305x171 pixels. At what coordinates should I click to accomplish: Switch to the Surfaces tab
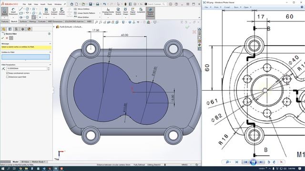23,21
